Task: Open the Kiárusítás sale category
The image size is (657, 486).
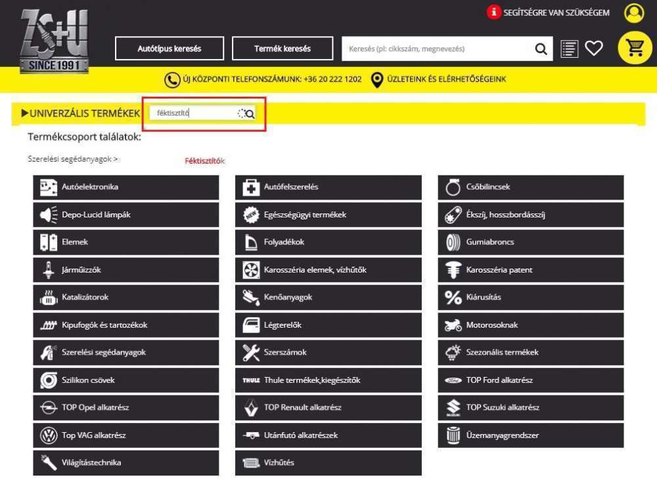Action: (x=530, y=298)
